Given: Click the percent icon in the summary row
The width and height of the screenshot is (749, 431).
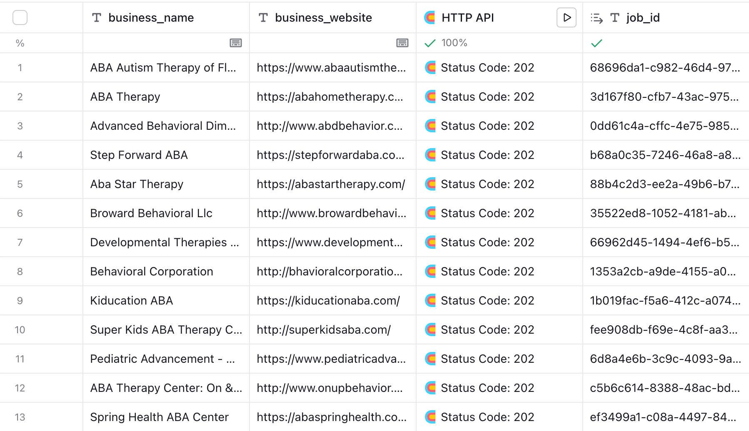Looking at the screenshot, I should (20, 43).
